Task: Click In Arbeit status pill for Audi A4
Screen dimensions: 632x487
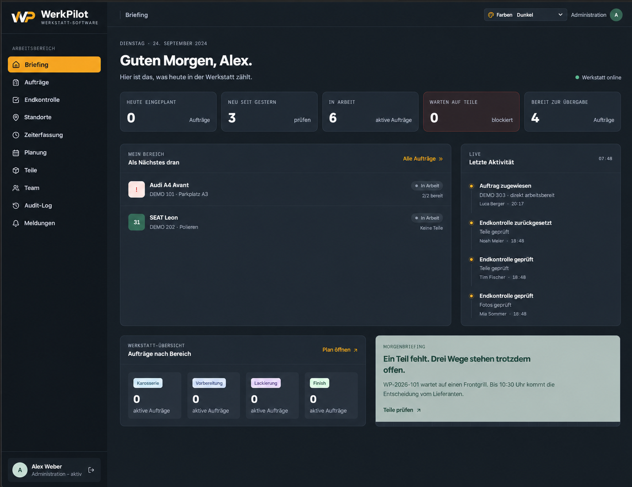Action: coord(427,186)
